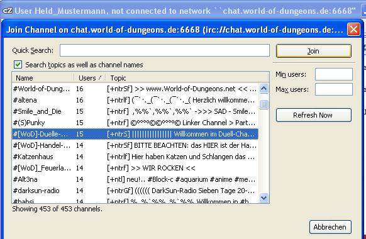This screenshot has width=366, height=239.
Task: Click topic 'DarkSun-Radio Sieben Tage 20-'
Action: click(x=203, y=191)
